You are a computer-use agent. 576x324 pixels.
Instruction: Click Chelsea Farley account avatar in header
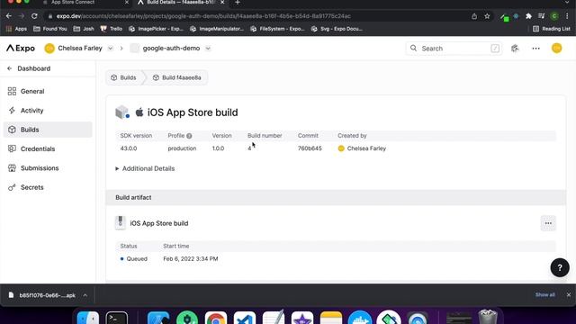(49, 48)
